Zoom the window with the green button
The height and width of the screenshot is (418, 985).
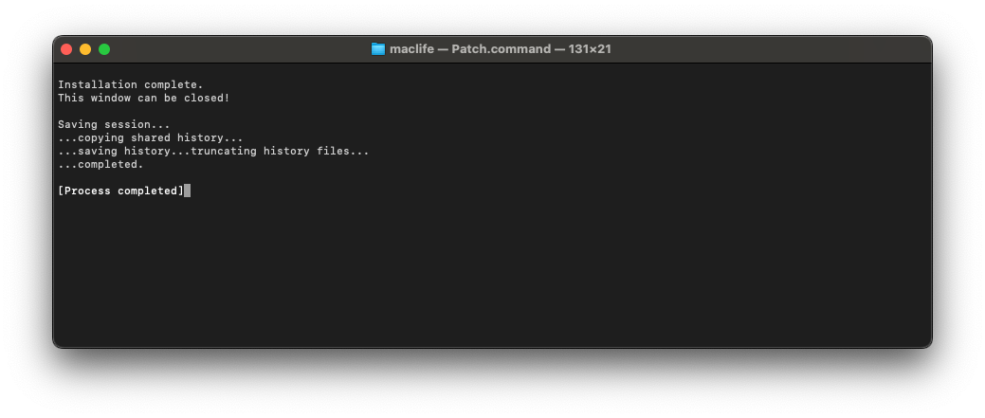click(104, 49)
